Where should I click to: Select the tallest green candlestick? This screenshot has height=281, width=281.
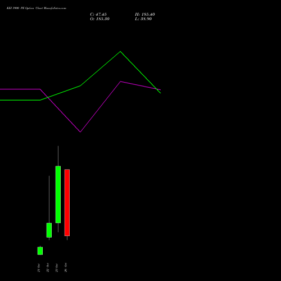coord(58,194)
